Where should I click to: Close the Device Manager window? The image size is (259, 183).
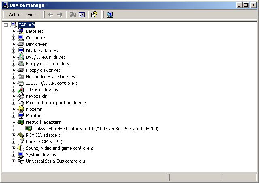point(253,5)
